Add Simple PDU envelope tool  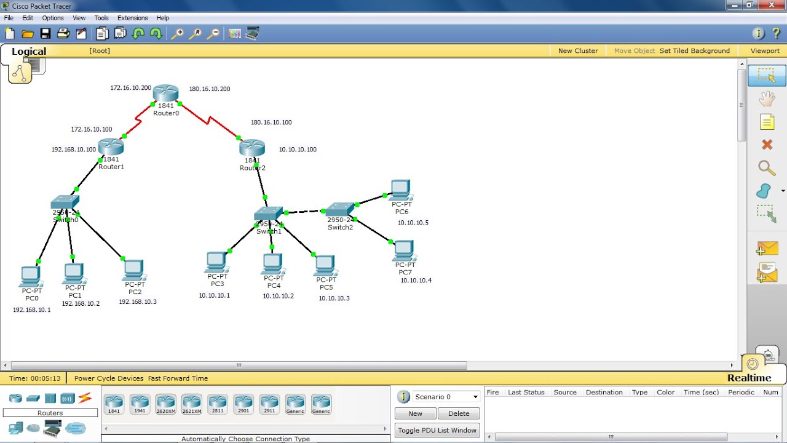tap(767, 248)
